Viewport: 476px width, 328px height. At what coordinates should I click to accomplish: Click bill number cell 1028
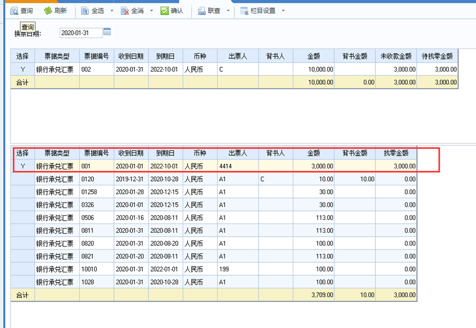[96, 282]
